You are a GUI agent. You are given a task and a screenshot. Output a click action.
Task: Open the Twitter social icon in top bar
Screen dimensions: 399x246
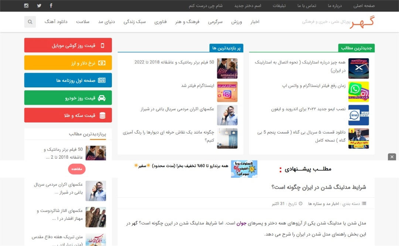[x=39, y=6]
